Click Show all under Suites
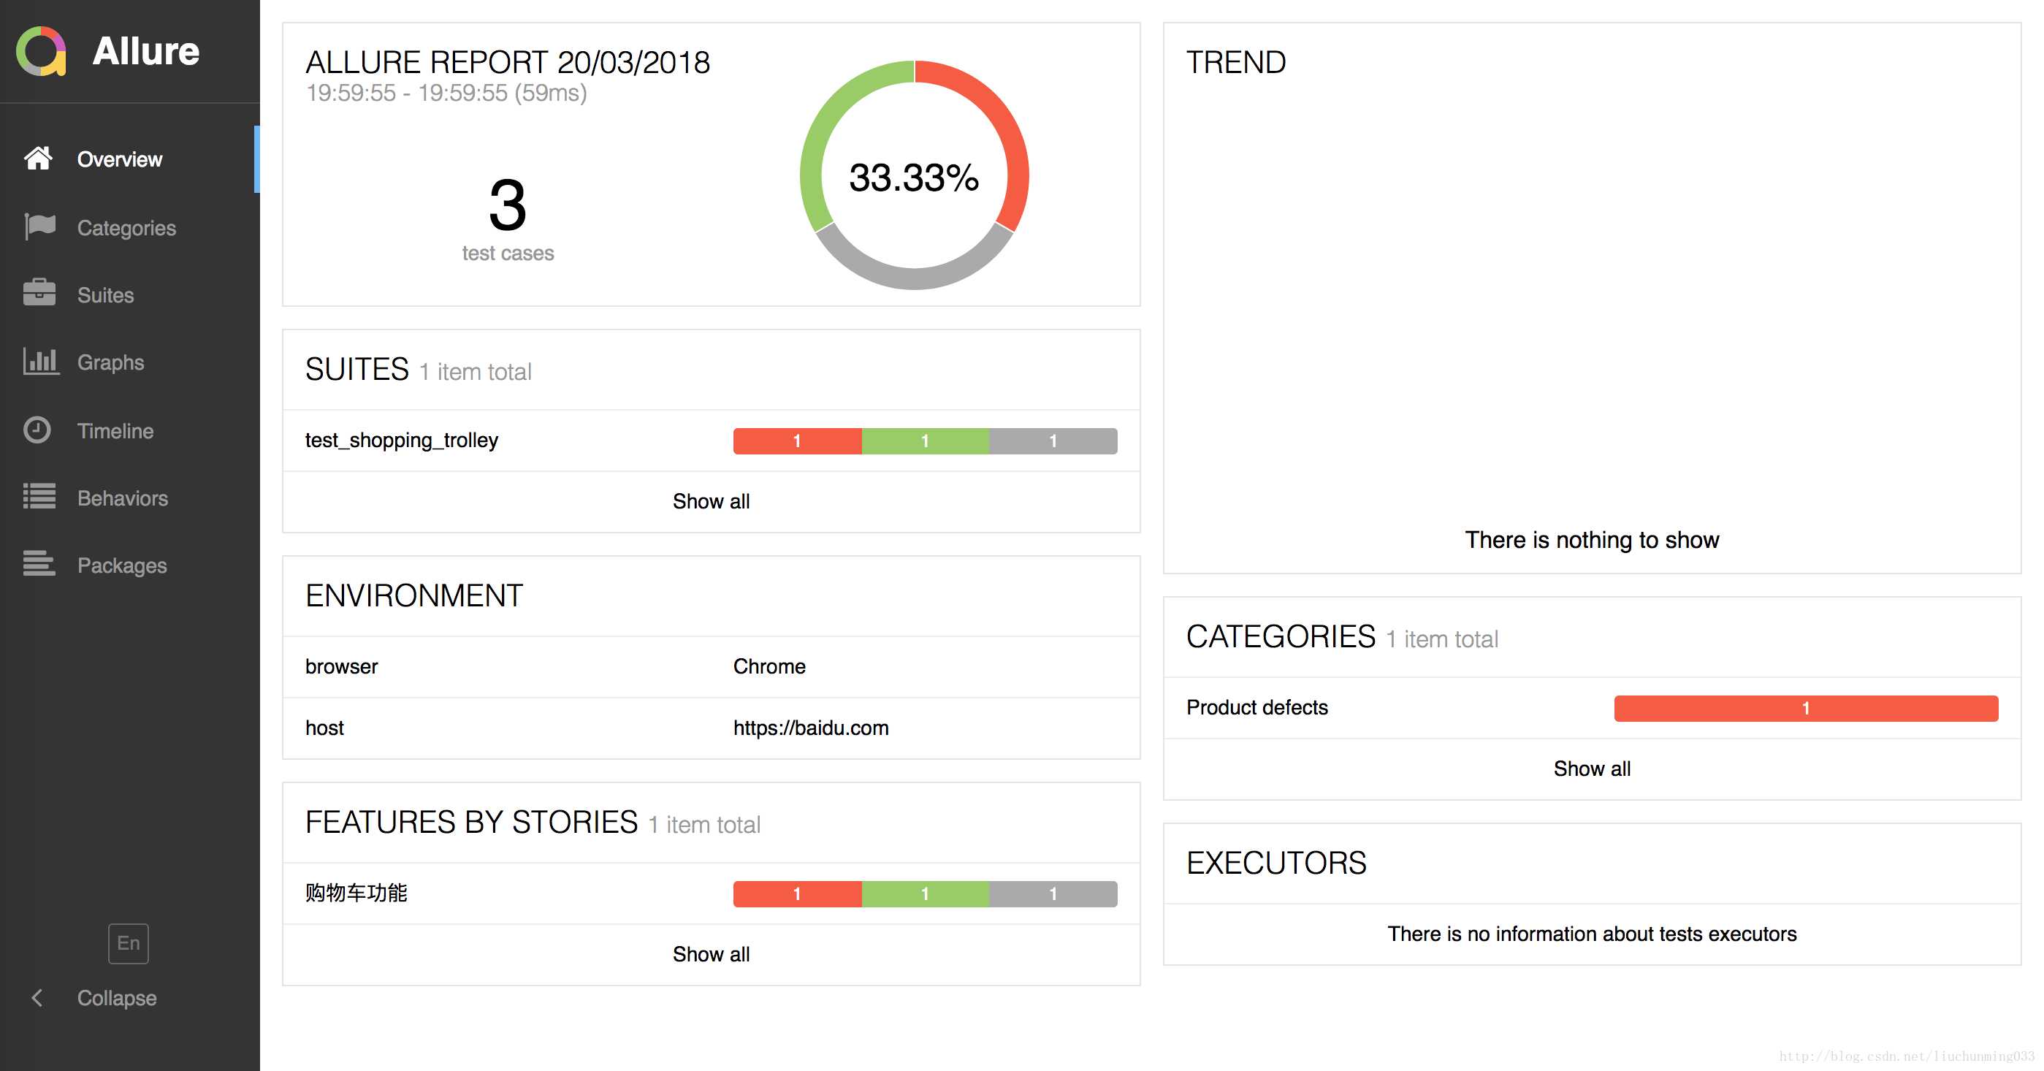This screenshot has height=1071, width=2044. point(711,500)
